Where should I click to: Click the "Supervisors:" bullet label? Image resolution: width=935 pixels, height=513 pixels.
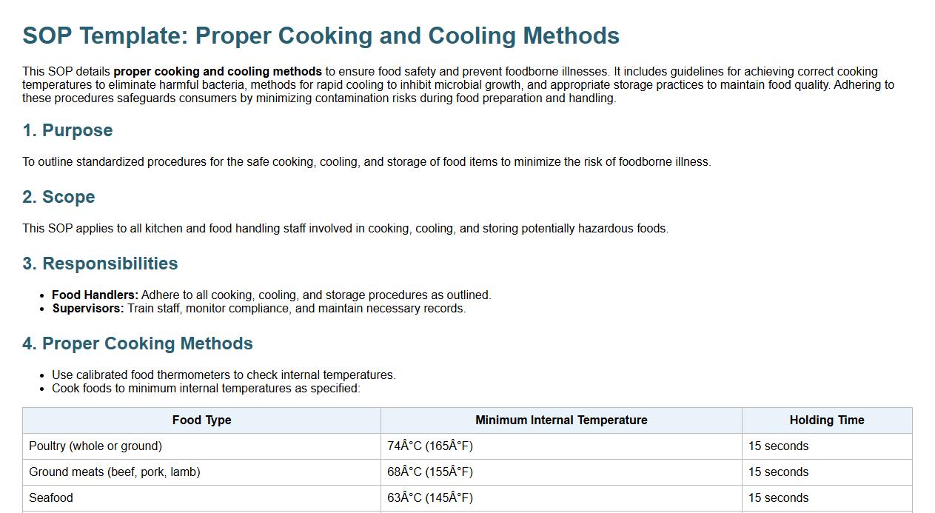click(88, 308)
